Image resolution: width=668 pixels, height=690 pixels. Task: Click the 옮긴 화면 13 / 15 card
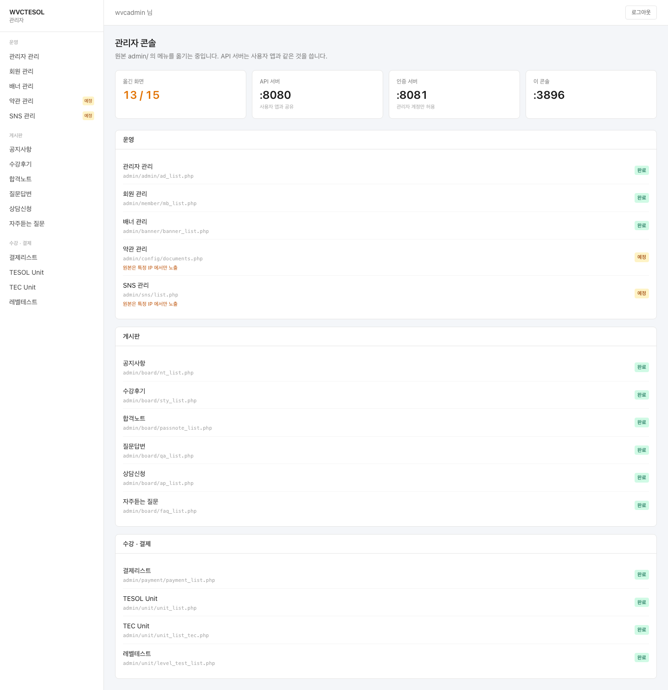180,94
